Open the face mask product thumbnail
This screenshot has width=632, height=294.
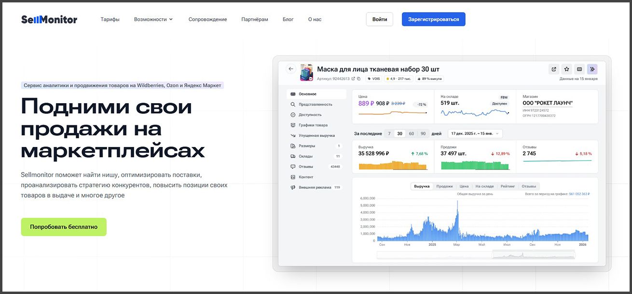tap(306, 72)
